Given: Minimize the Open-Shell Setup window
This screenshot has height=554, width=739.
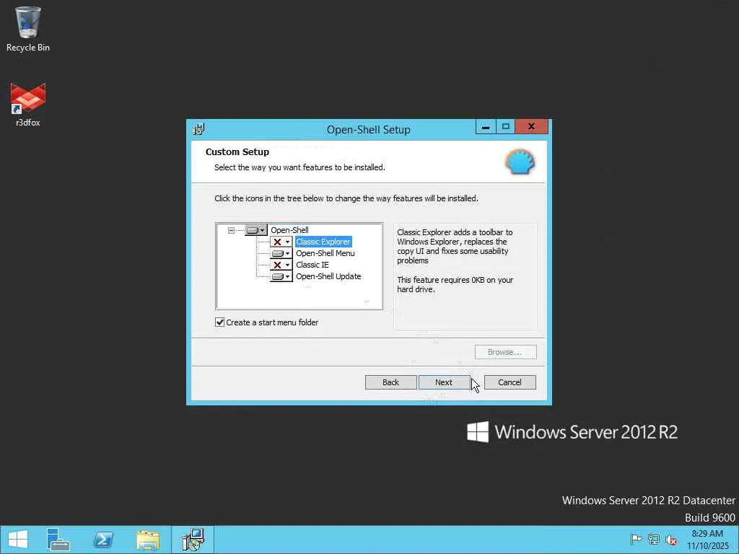Looking at the screenshot, I should click(x=486, y=127).
